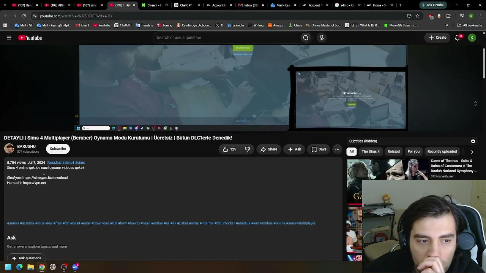This screenshot has width=486, height=273.
Task: Click the Ask questions button
Action: pos(27,258)
